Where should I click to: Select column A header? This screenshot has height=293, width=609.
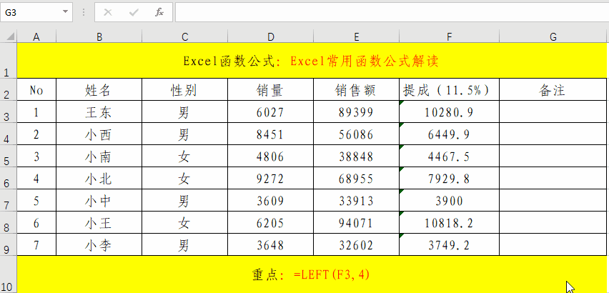(x=36, y=37)
